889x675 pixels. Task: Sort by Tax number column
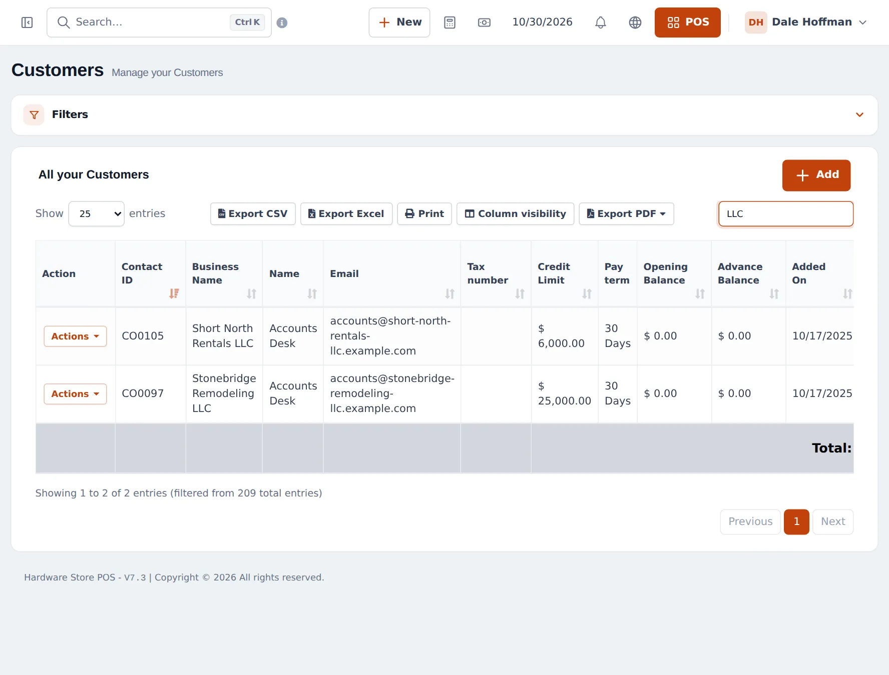point(496,273)
